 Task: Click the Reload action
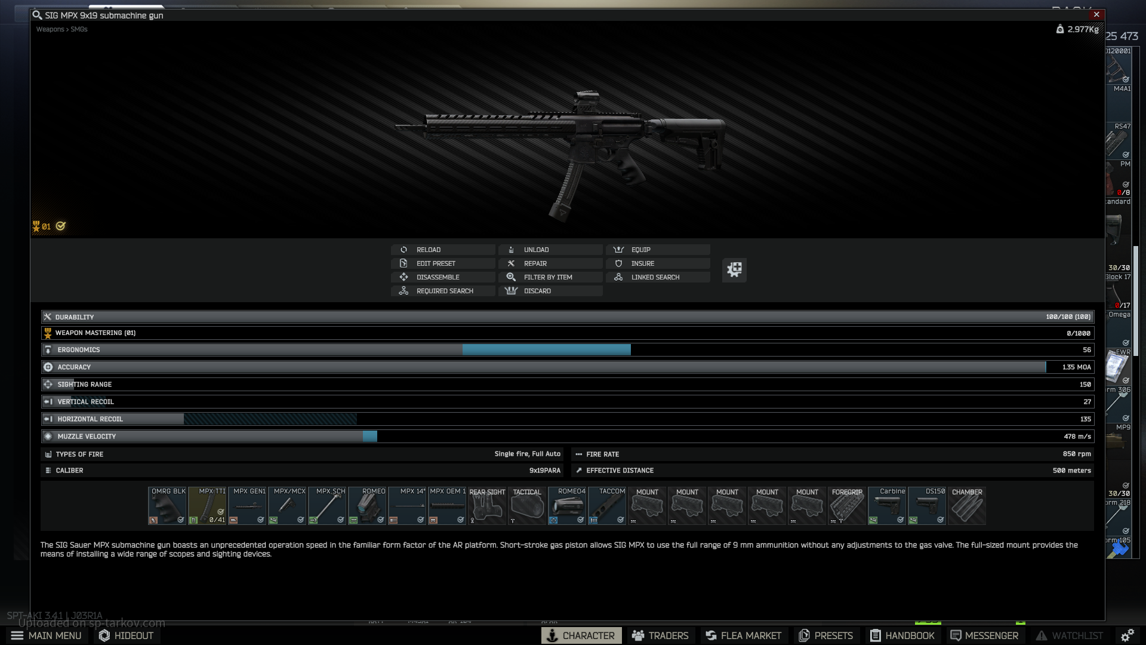(x=442, y=250)
